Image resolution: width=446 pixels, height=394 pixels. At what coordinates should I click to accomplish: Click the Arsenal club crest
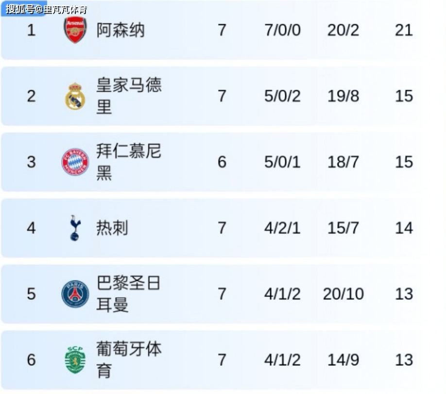coord(75,30)
